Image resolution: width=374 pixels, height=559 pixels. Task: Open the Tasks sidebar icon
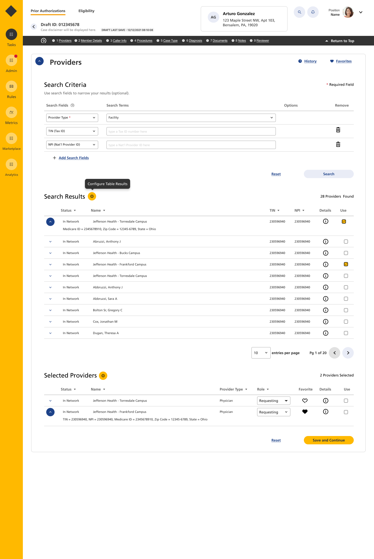pyautogui.click(x=11, y=35)
